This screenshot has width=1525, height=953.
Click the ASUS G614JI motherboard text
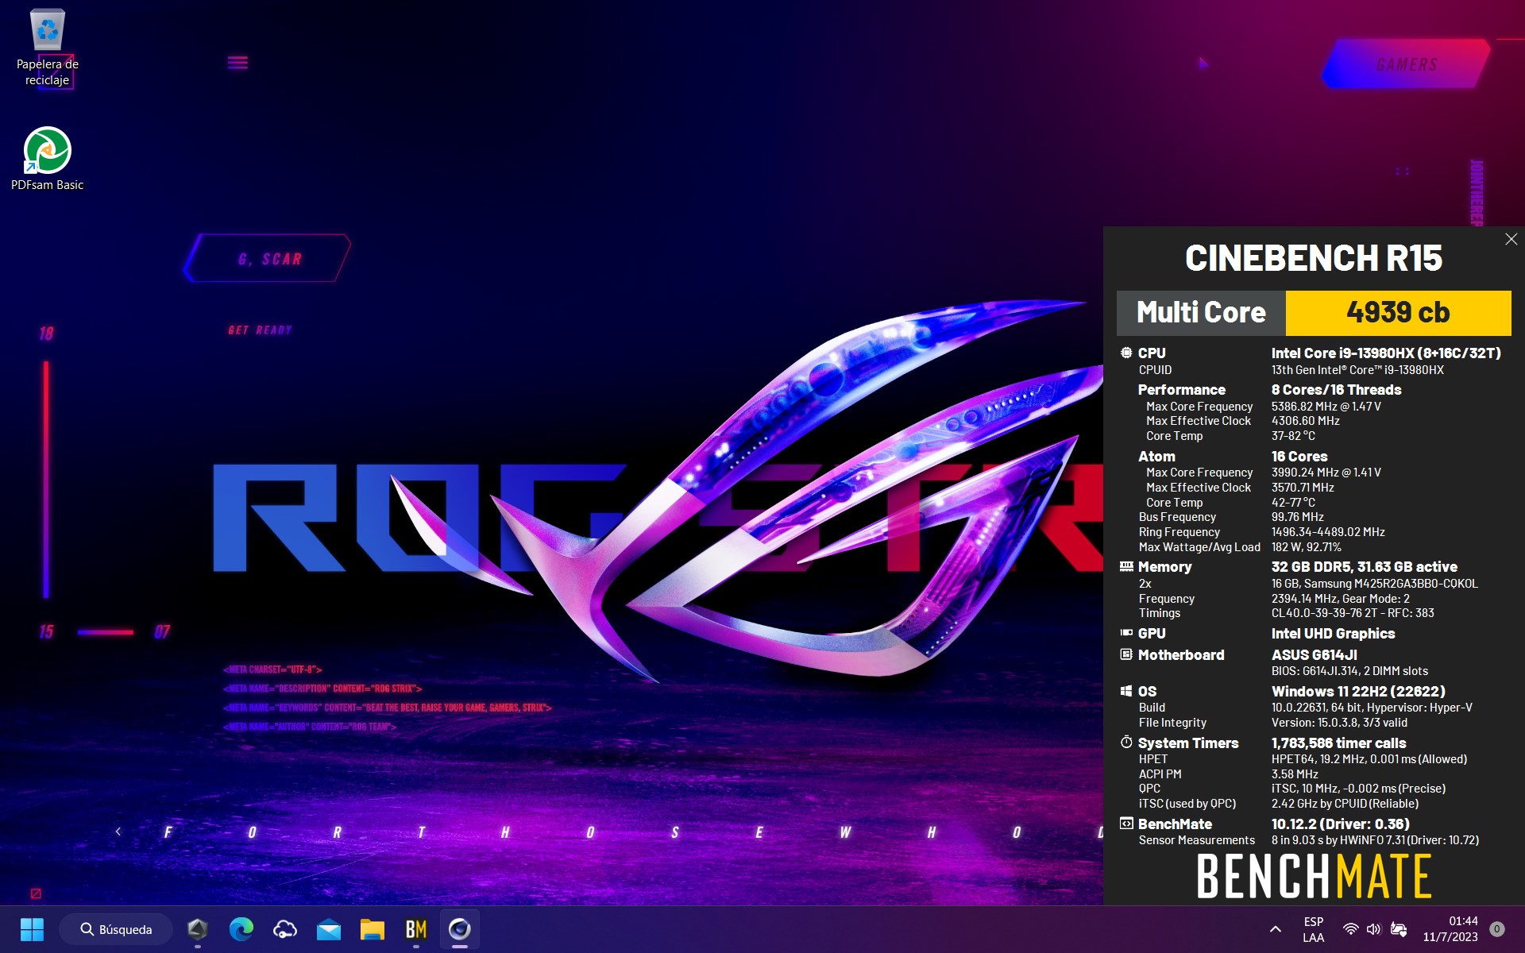(x=1314, y=655)
